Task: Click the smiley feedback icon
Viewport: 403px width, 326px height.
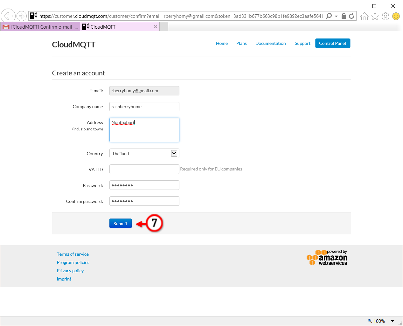Action: pyautogui.click(x=396, y=16)
